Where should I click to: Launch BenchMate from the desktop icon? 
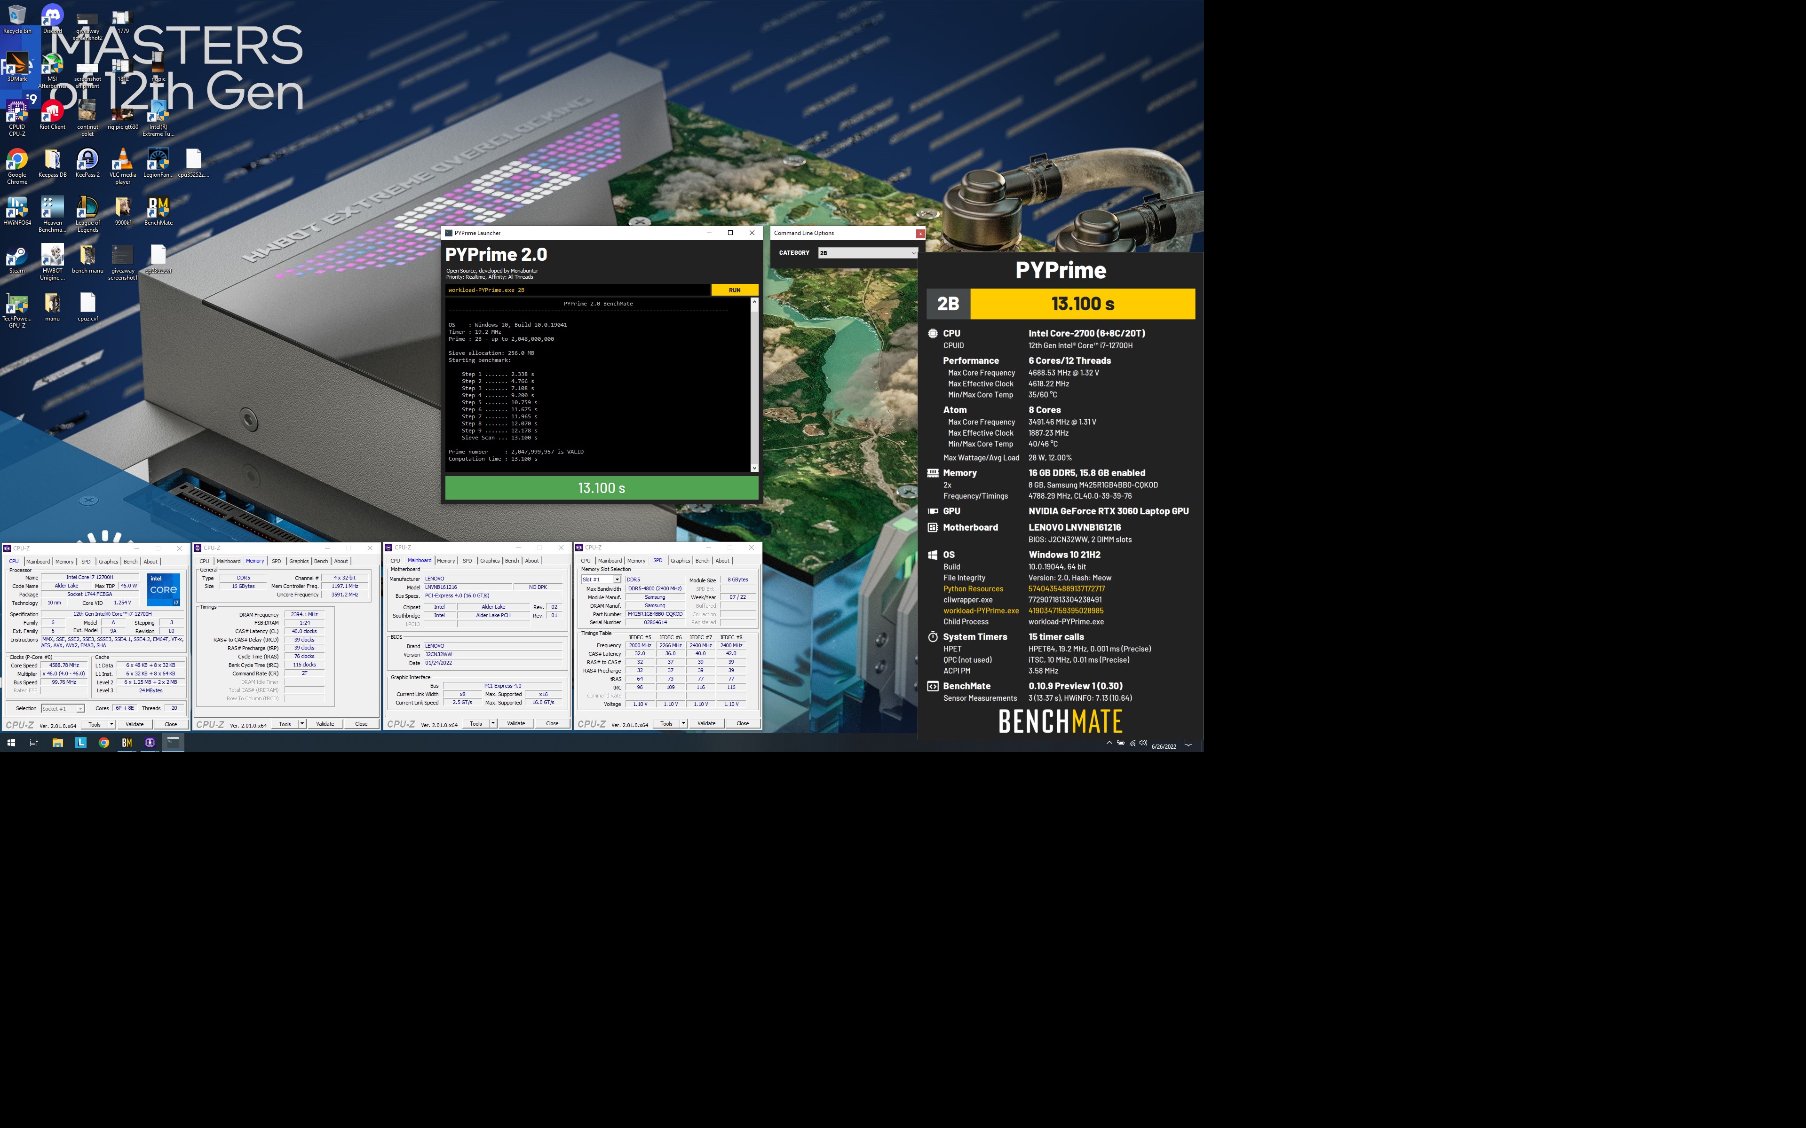158,211
